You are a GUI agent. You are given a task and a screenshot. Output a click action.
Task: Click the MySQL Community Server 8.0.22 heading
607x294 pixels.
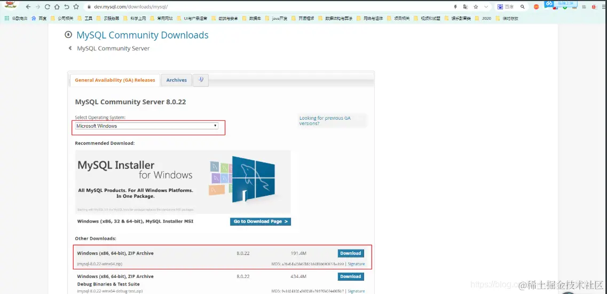[x=130, y=102]
